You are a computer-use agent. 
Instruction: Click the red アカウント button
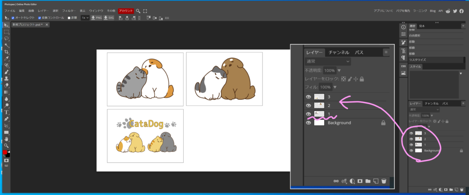[x=126, y=11]
